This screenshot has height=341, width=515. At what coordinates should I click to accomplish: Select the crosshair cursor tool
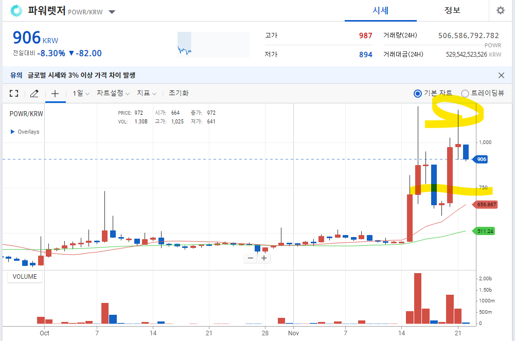[x=55, y=94]
